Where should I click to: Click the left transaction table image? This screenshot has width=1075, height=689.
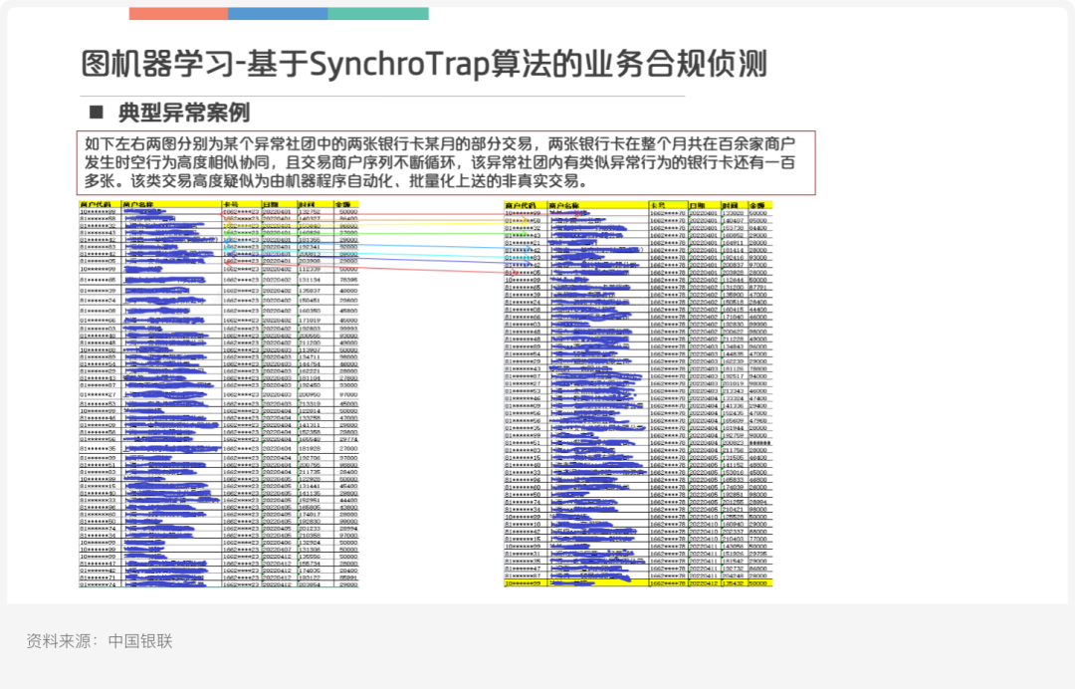(x=219, y=394)
